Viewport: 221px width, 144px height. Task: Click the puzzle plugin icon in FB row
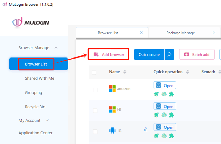coord(172,115)
